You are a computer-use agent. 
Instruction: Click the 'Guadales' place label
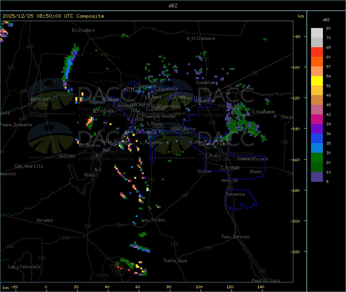click(x=205, y=82)
